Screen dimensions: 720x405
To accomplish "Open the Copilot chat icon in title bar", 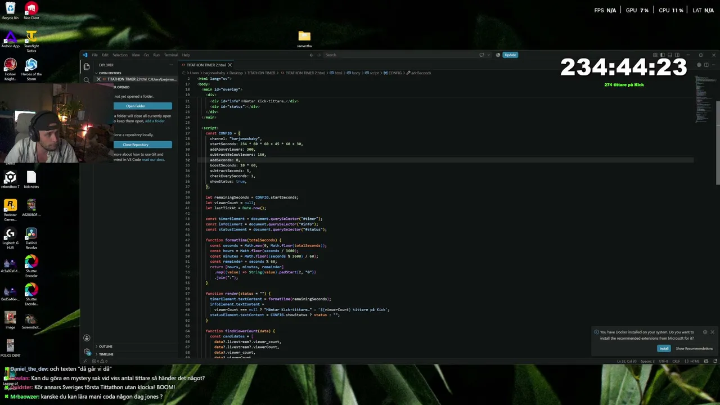I will (x=481, y=55).
